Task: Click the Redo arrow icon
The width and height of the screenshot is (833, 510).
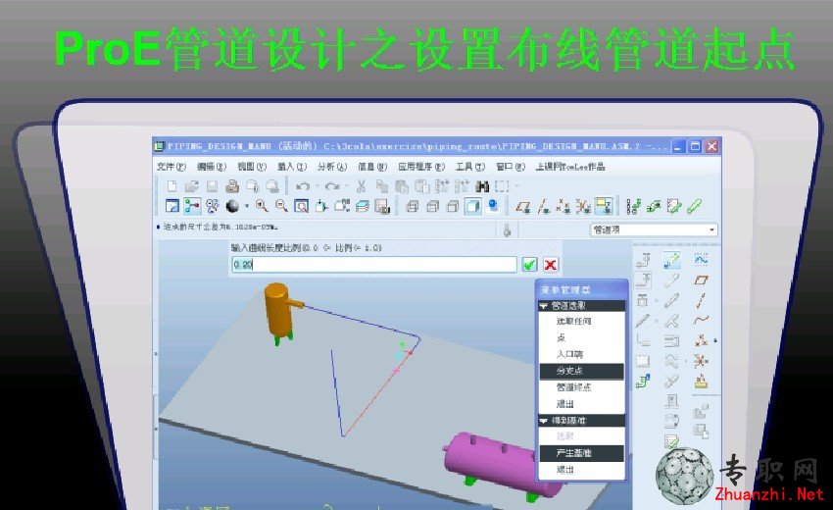Action: click(x=332, y=186)
